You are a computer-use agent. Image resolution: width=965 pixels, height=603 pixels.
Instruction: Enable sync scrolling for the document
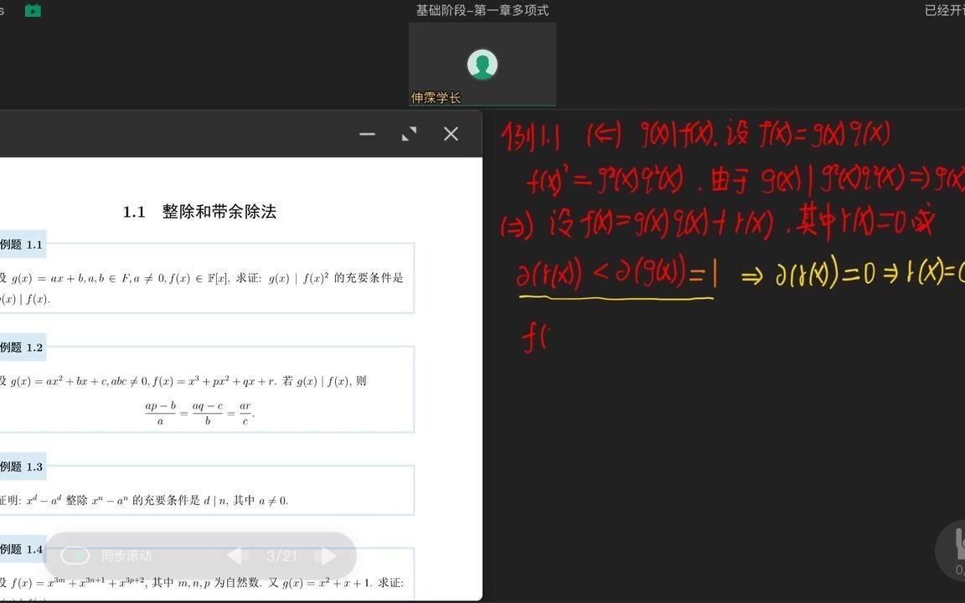tap(75, 555)
